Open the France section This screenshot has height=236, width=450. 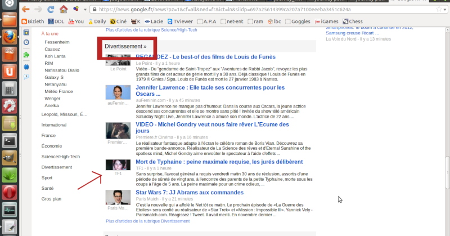48,135
